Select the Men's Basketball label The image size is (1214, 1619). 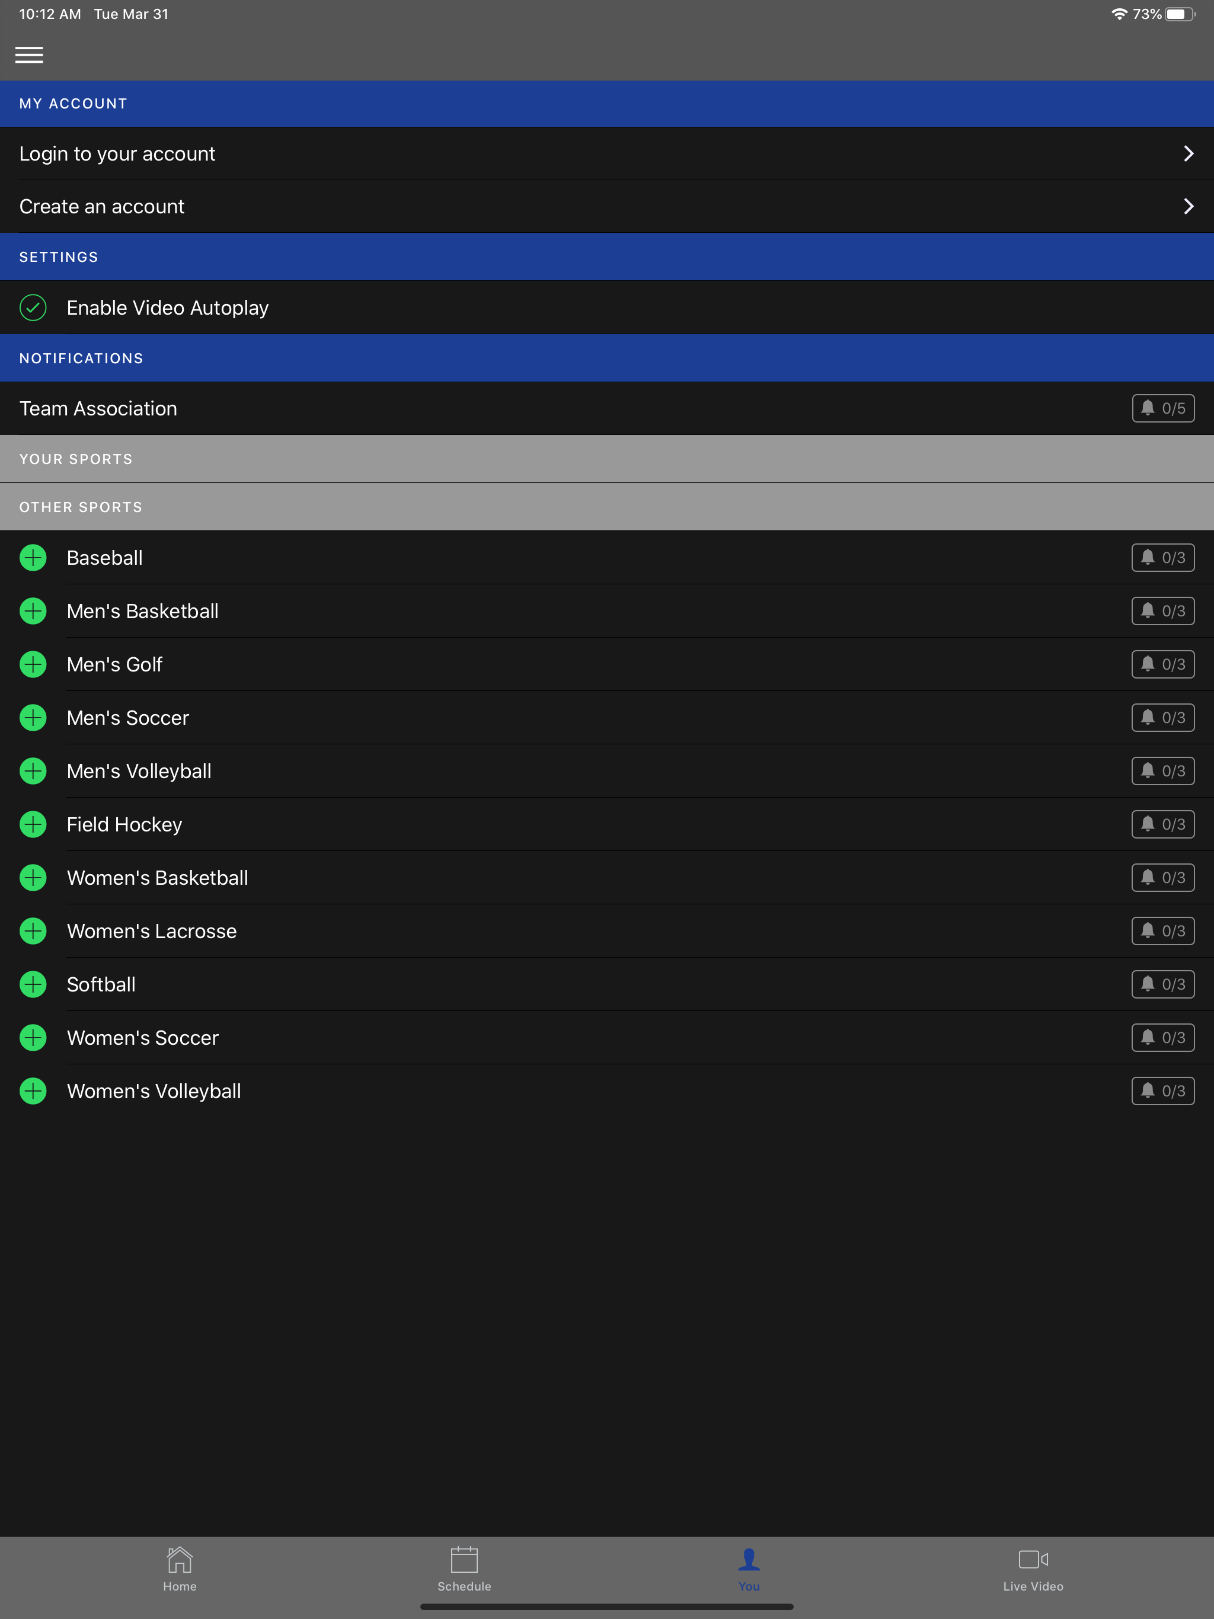pyautogui.click(x=143, y=611)
